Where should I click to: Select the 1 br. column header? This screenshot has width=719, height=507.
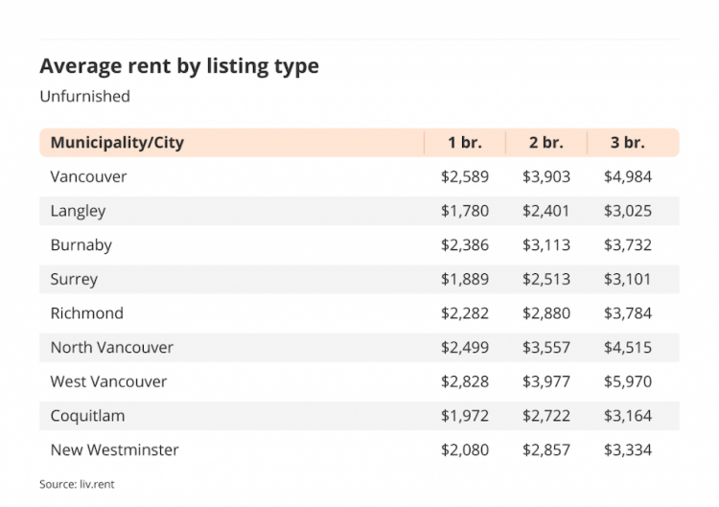(x=465, y=143)
